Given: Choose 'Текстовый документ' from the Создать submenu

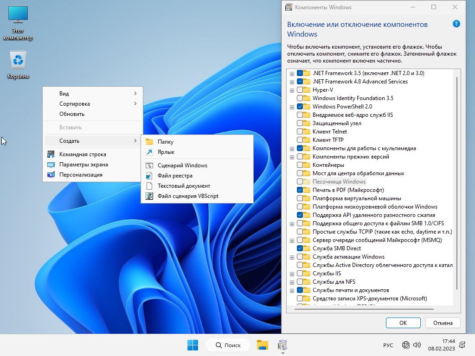Looking at the screenshot, I should (197, 186).
